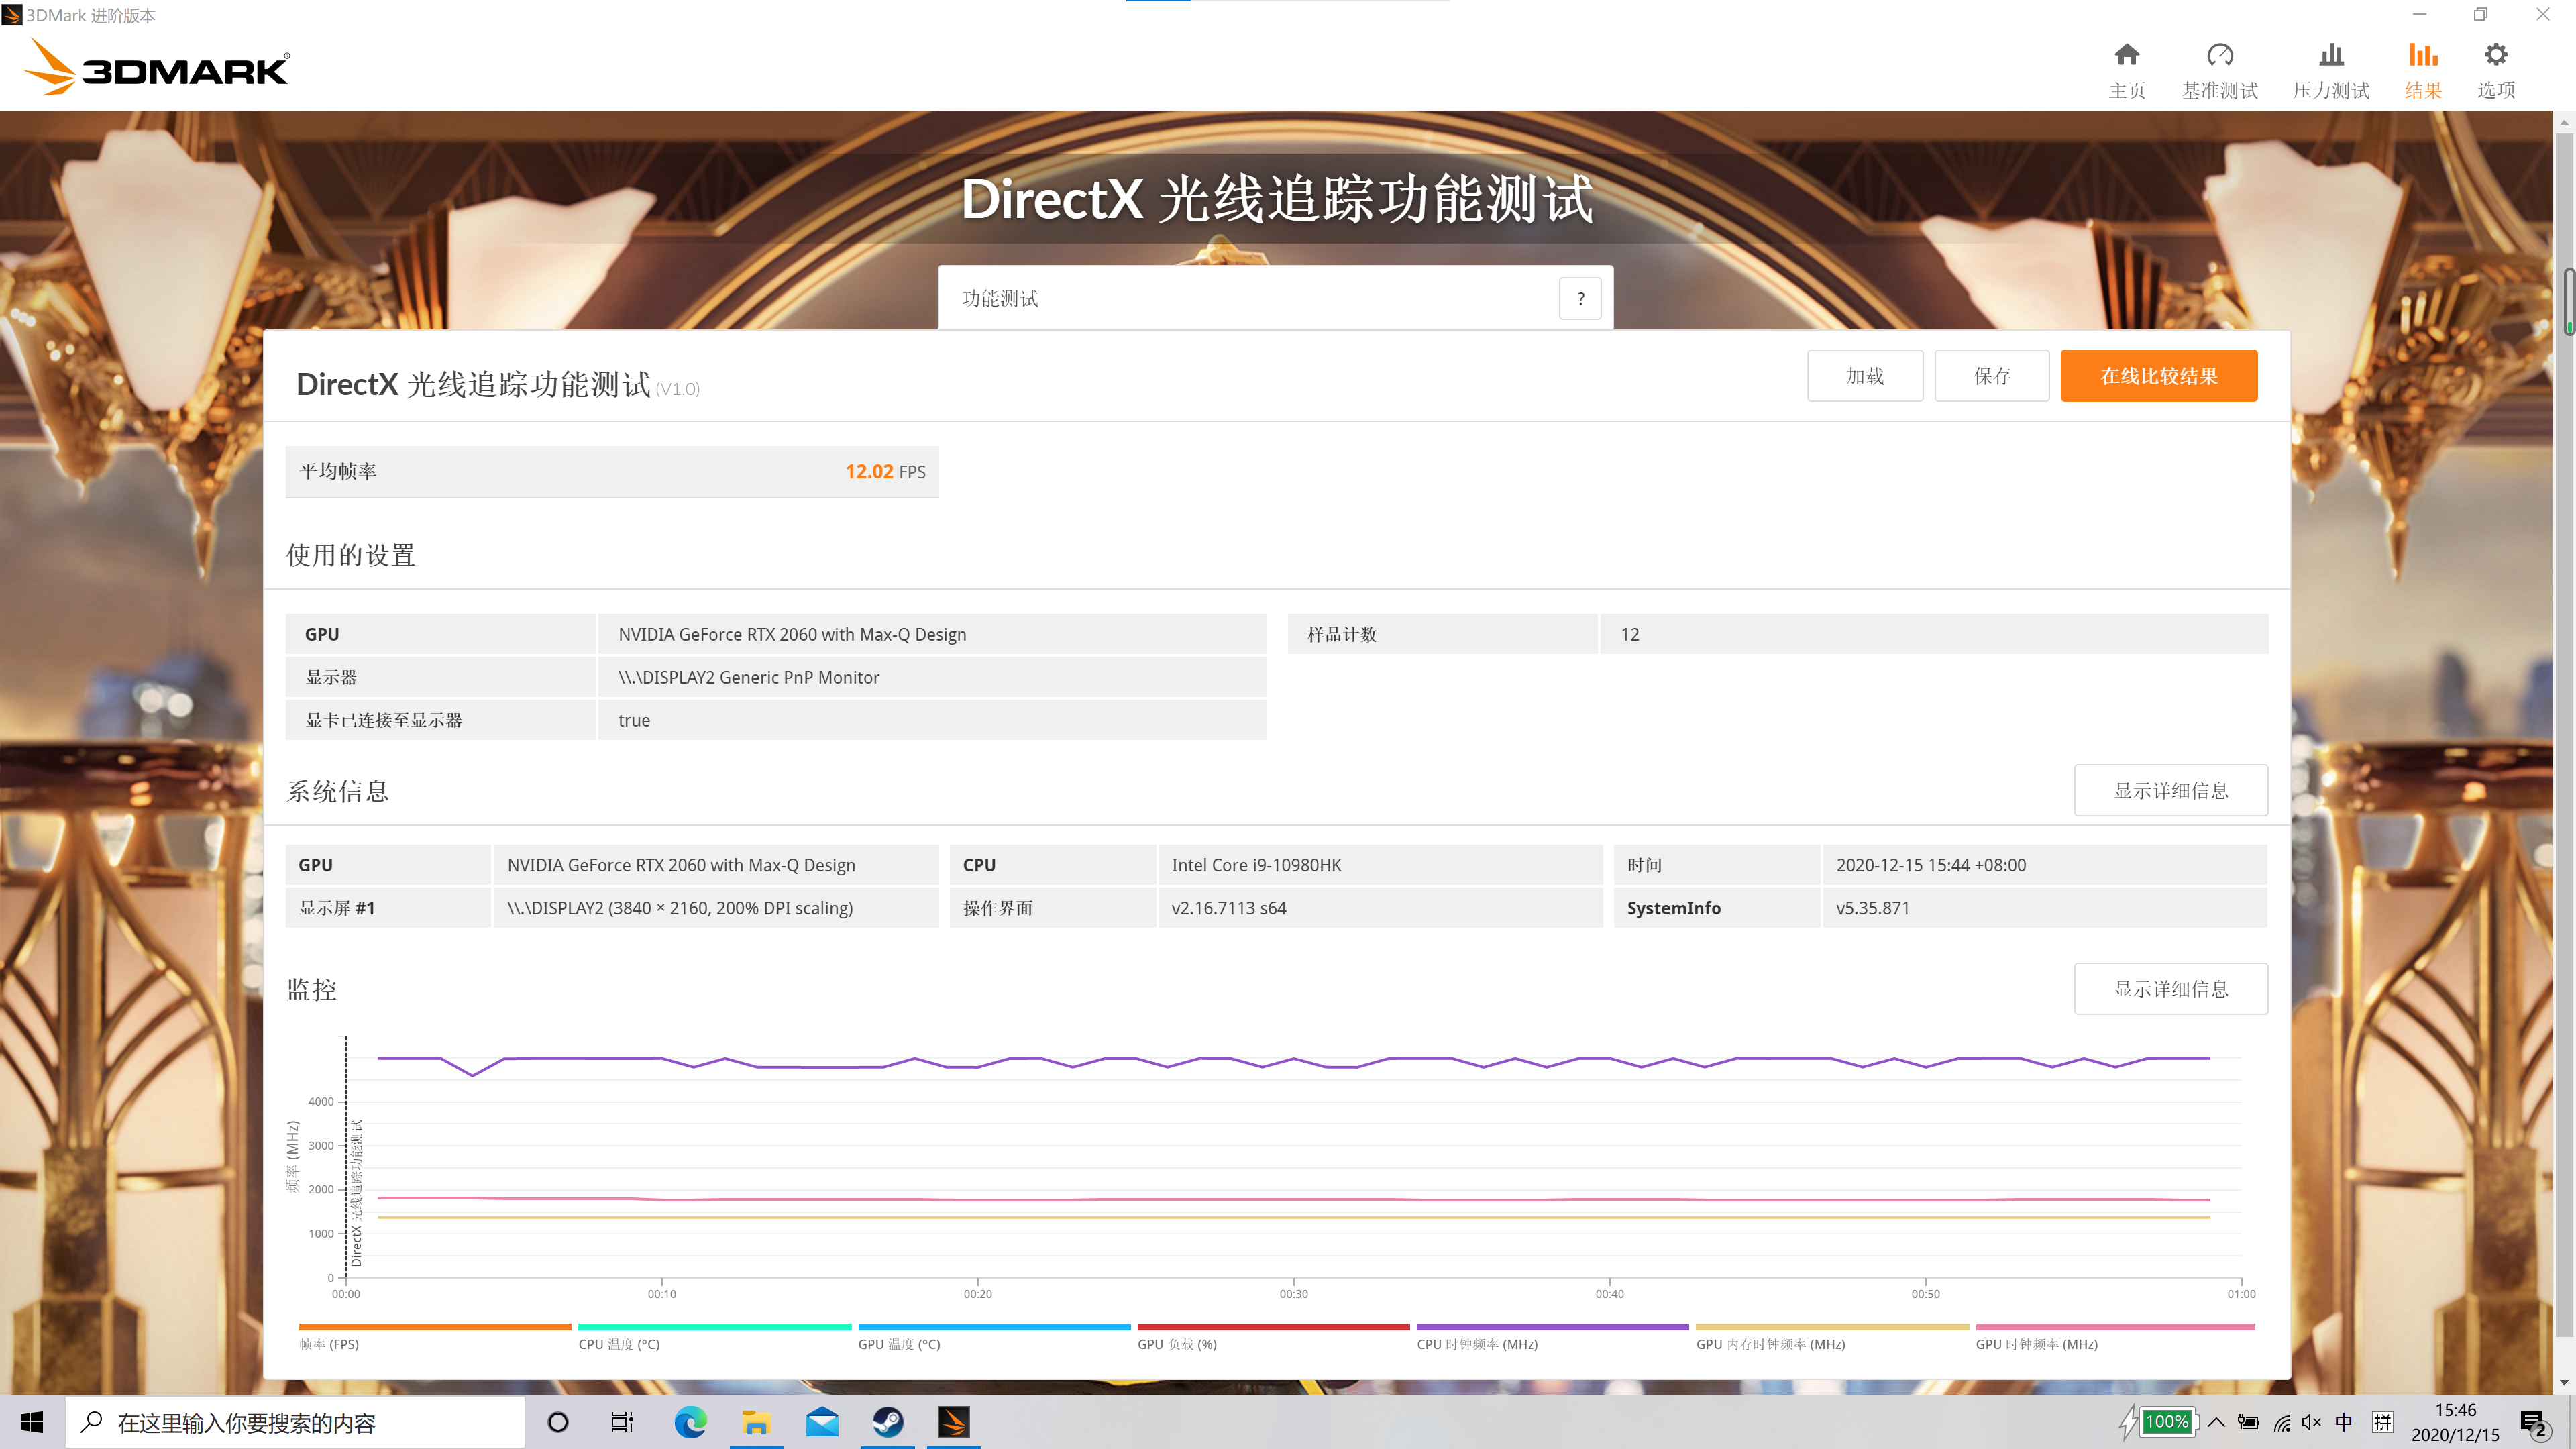Image resolution: width=2576 pixels, height=1449 pixels.
Task: Expand hidden system tray icons
Action: [2216, 1422]
